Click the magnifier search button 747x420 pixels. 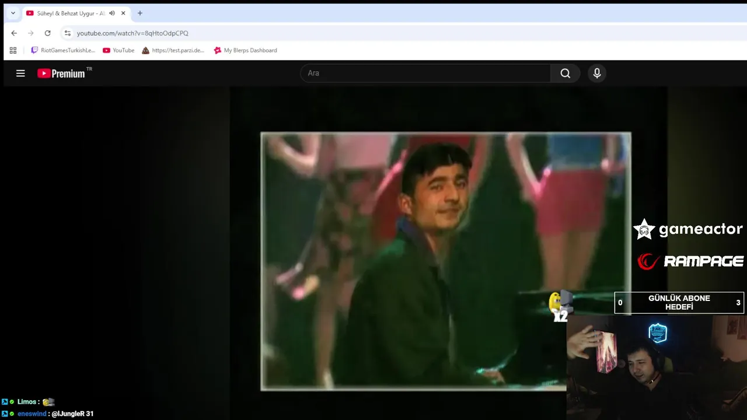pos(565,73)
